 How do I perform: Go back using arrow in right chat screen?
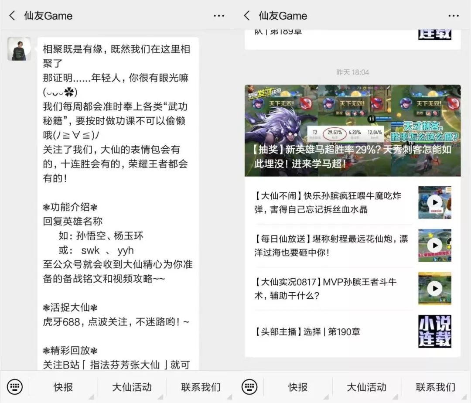coord(246,16)
